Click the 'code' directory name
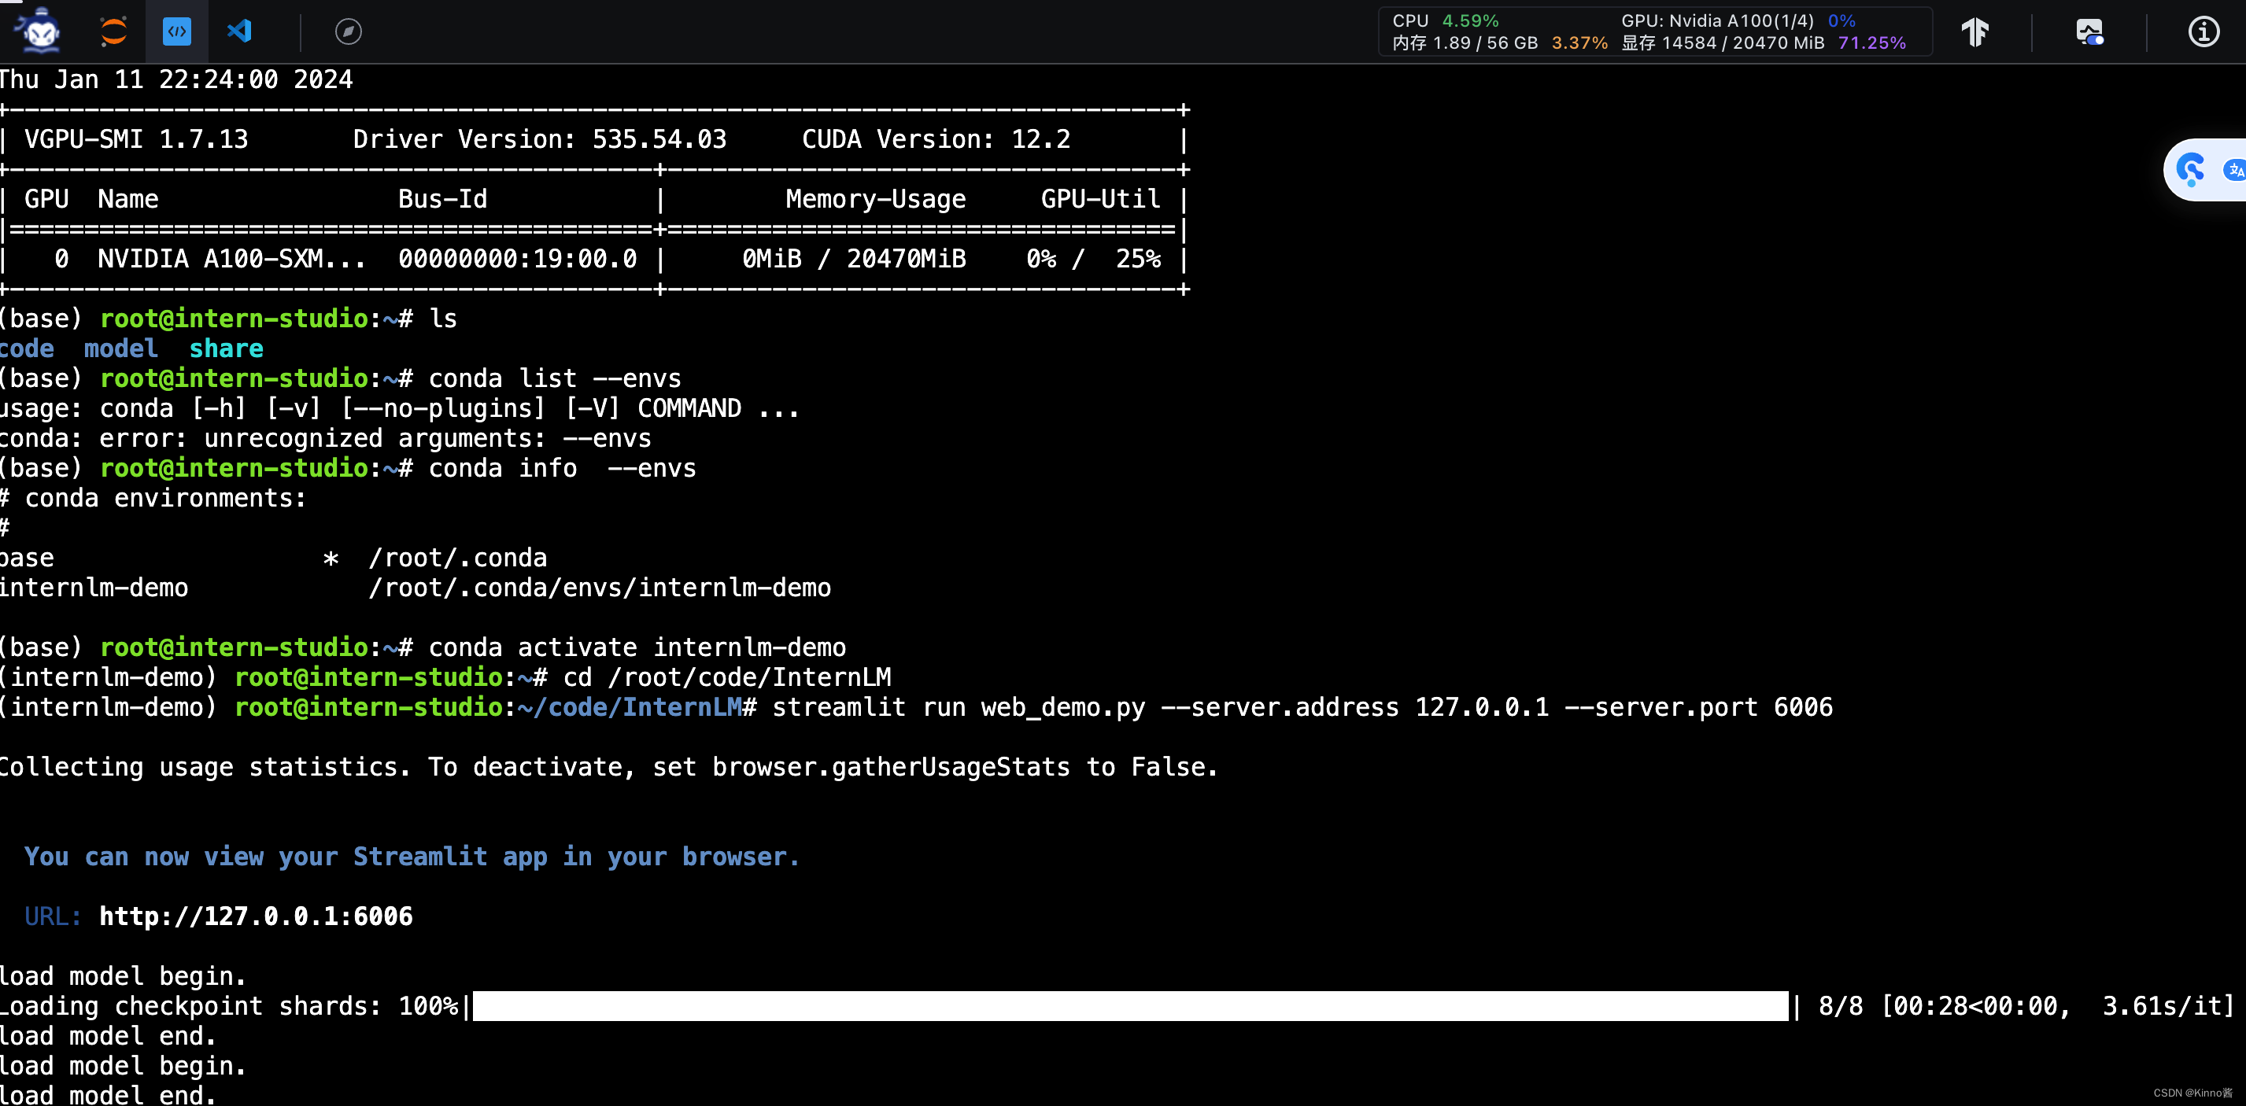The height and width of the screenshot is (1106, 2246). pyautogui.click(x=26, y=348)
